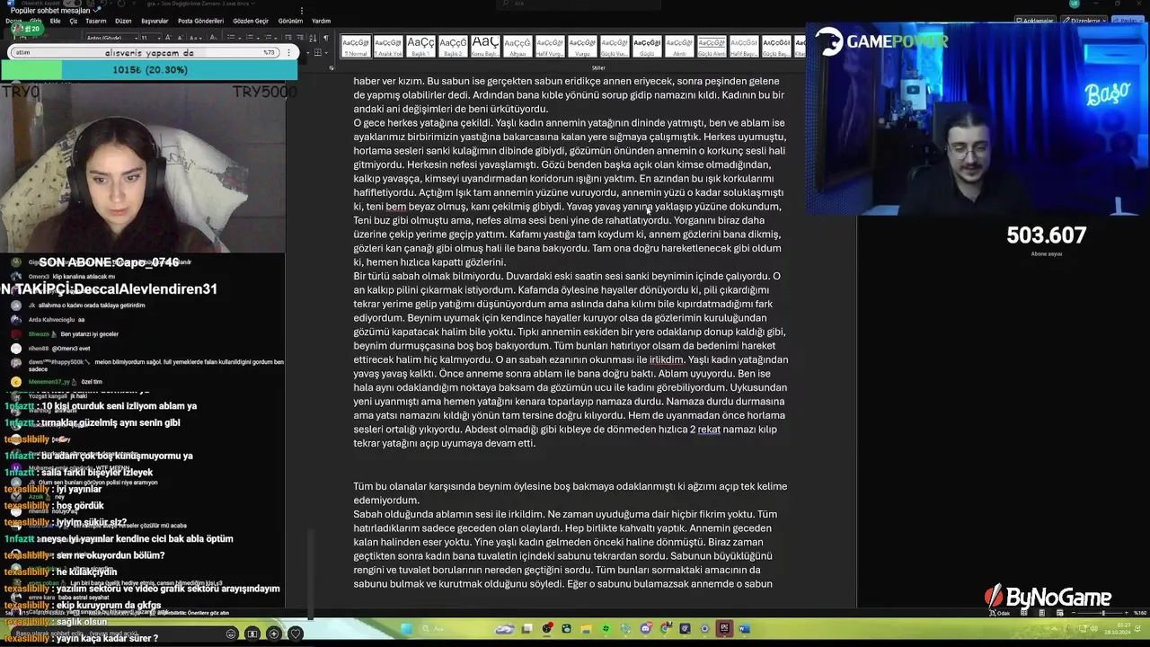Apply the Güçlü Alıntı style
This screenshot has width=1150, height=647.
712,46
